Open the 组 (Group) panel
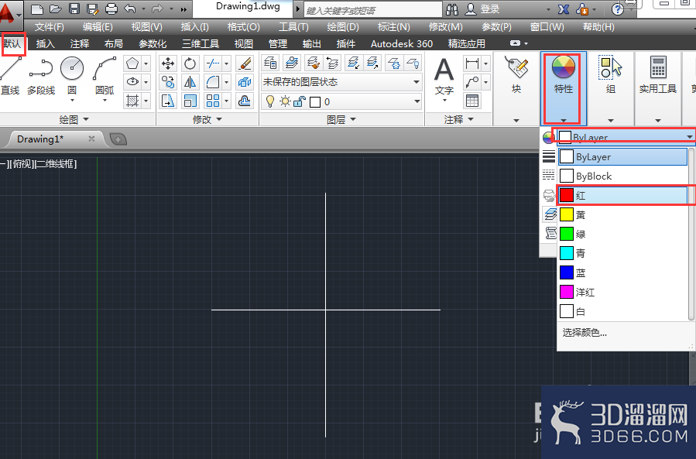The width and height of the screenshot is (696, 459). [x=611, y=89]
